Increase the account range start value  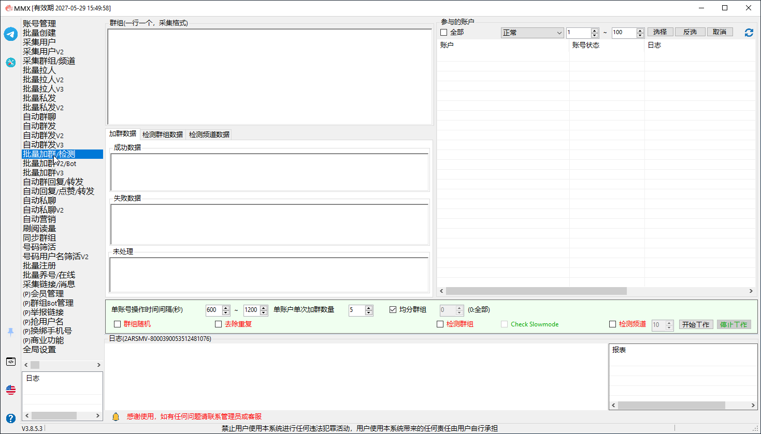click(595, 30)
